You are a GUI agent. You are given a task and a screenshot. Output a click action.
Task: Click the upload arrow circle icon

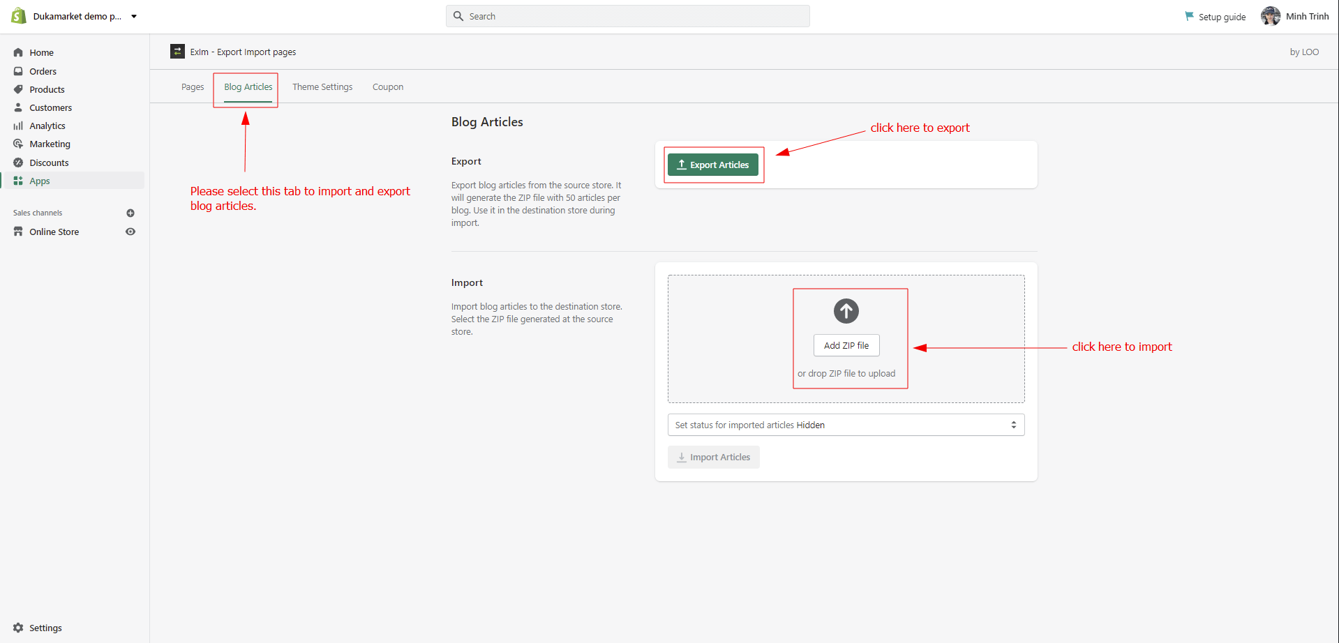click(846, 311)
